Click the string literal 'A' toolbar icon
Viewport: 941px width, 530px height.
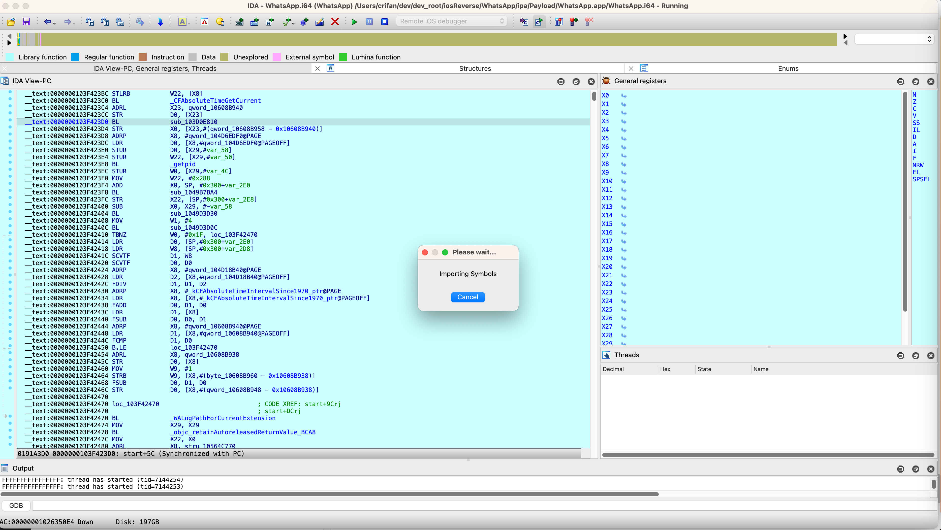(182, 21)
